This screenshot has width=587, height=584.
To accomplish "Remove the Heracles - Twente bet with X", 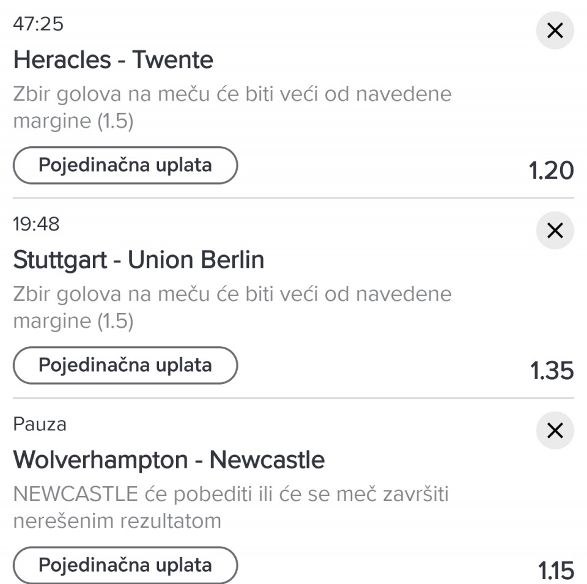I will point(555,31).
